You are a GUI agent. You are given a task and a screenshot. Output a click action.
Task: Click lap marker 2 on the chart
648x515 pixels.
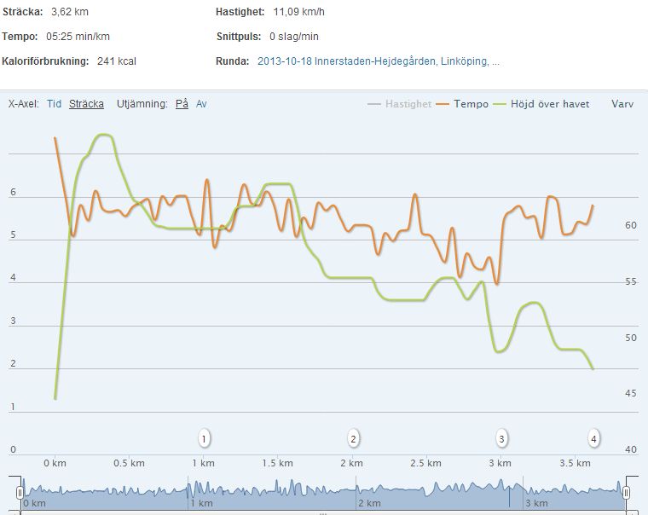(x=353, y=438)
